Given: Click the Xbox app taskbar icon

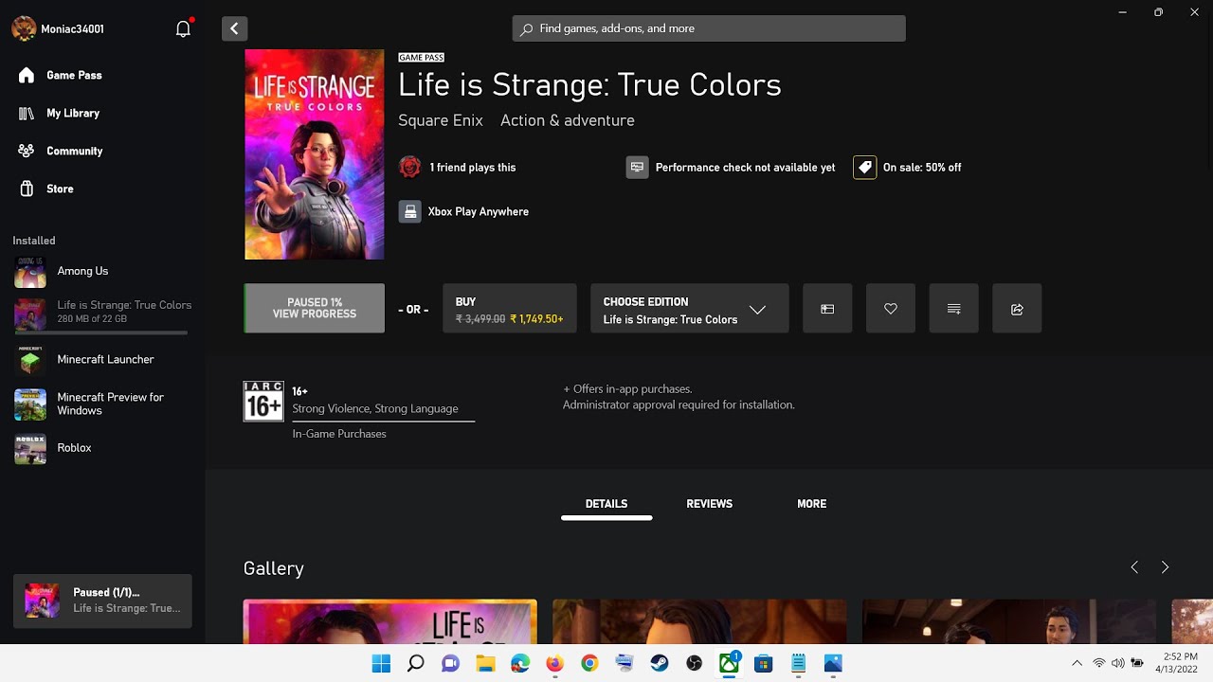Looking at the screenshot, I should coord(729,663).
